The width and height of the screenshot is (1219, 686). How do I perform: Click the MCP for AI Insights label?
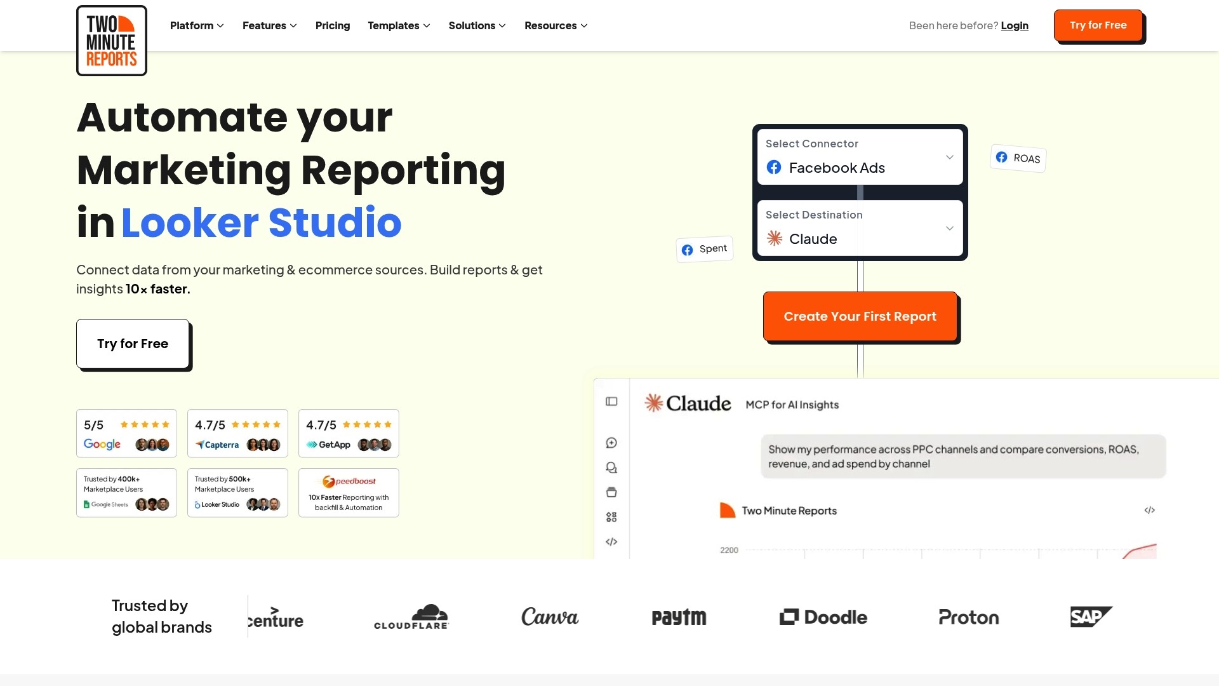[792, 405]
